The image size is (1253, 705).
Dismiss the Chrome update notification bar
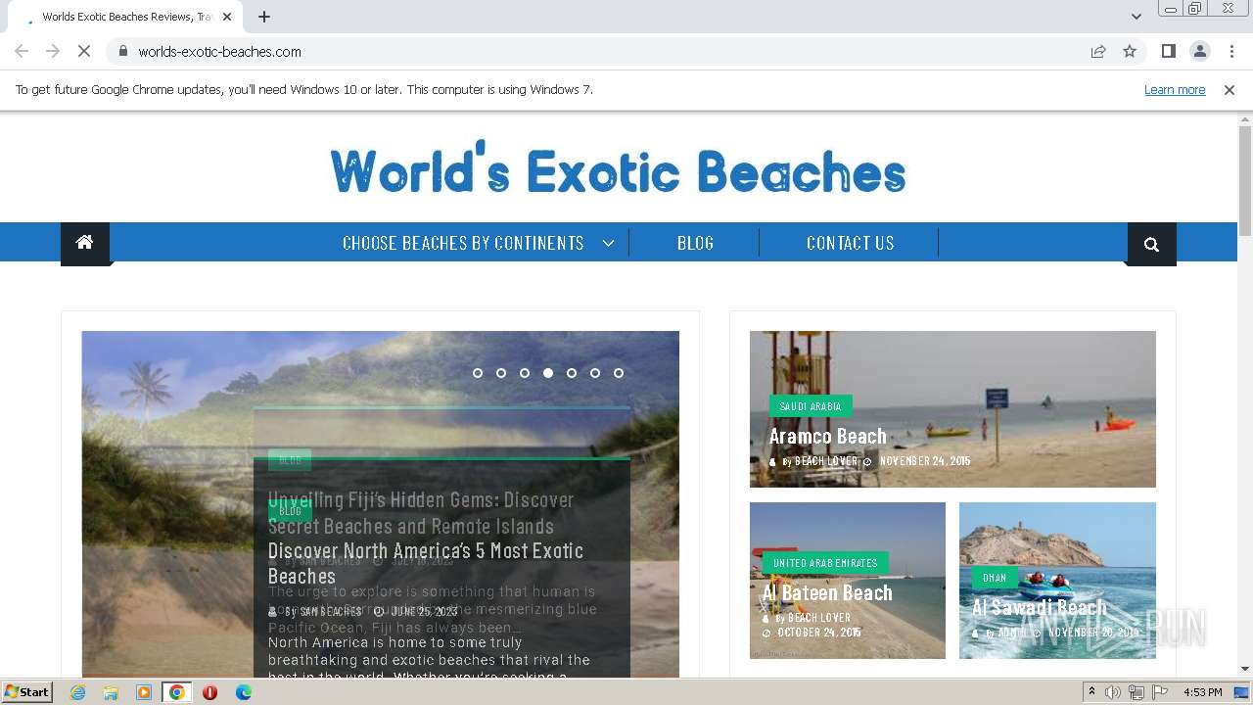point(1230,89)
